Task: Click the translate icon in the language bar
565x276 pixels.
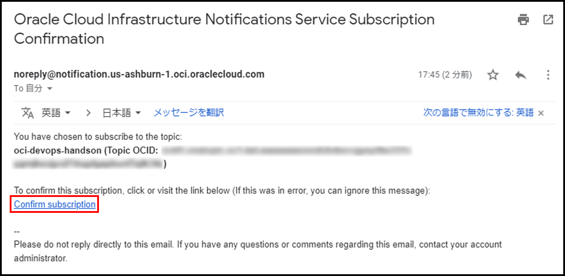Action: [28, 113]
